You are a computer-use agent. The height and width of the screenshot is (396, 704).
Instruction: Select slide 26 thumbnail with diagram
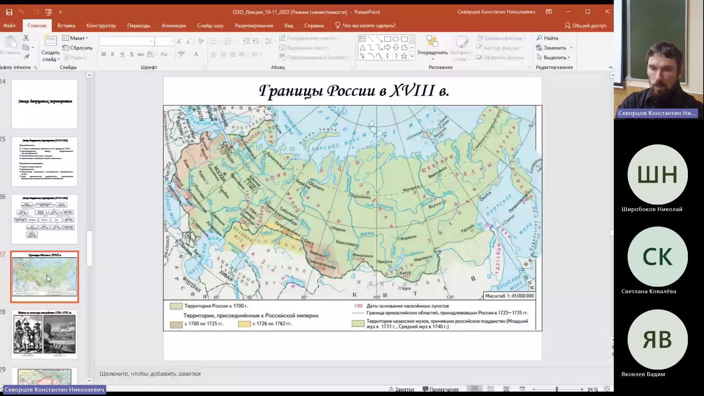pos(44,219)
